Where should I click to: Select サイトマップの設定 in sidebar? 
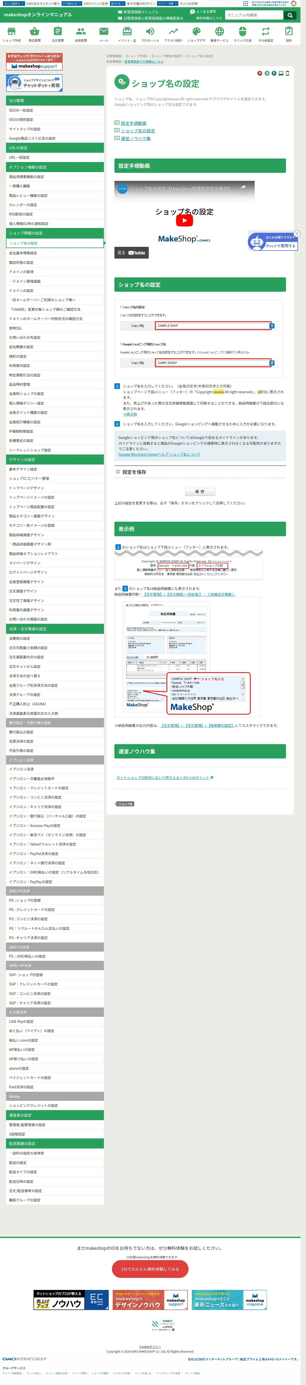pyautogui.click(x=55, y=129)
